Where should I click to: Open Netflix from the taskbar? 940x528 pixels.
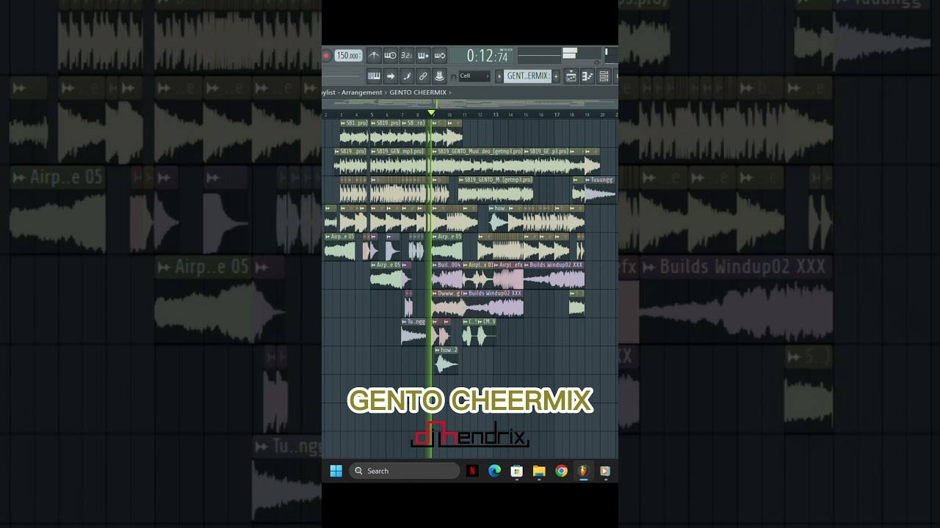[472, 471]
